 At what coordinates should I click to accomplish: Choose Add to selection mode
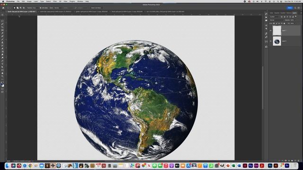18,8
